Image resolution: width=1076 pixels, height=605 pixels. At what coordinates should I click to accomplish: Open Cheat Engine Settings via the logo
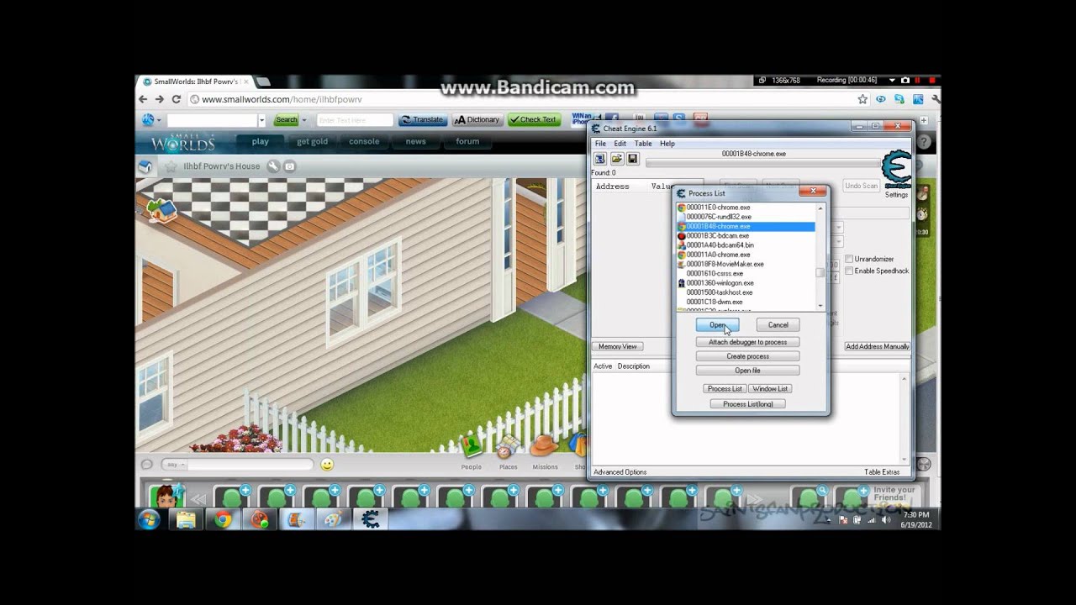point(896,171)
